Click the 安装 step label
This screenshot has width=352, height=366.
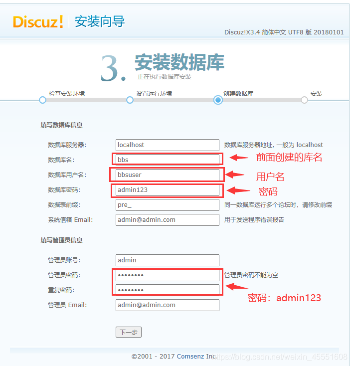(x=317, y=94)
